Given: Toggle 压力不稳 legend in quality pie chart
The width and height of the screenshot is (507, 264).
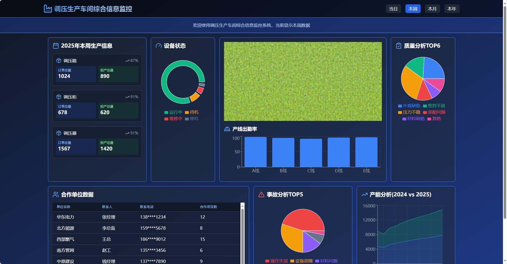Looking at the screenshot, I should click(409, 112).
